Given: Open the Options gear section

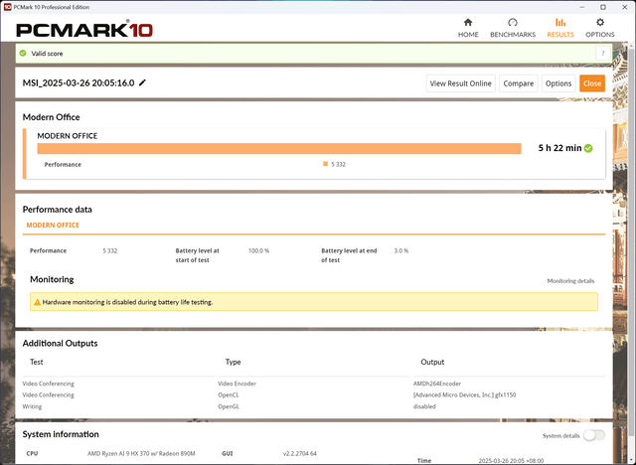Looking at the screenshot, I should pos(600,28).
